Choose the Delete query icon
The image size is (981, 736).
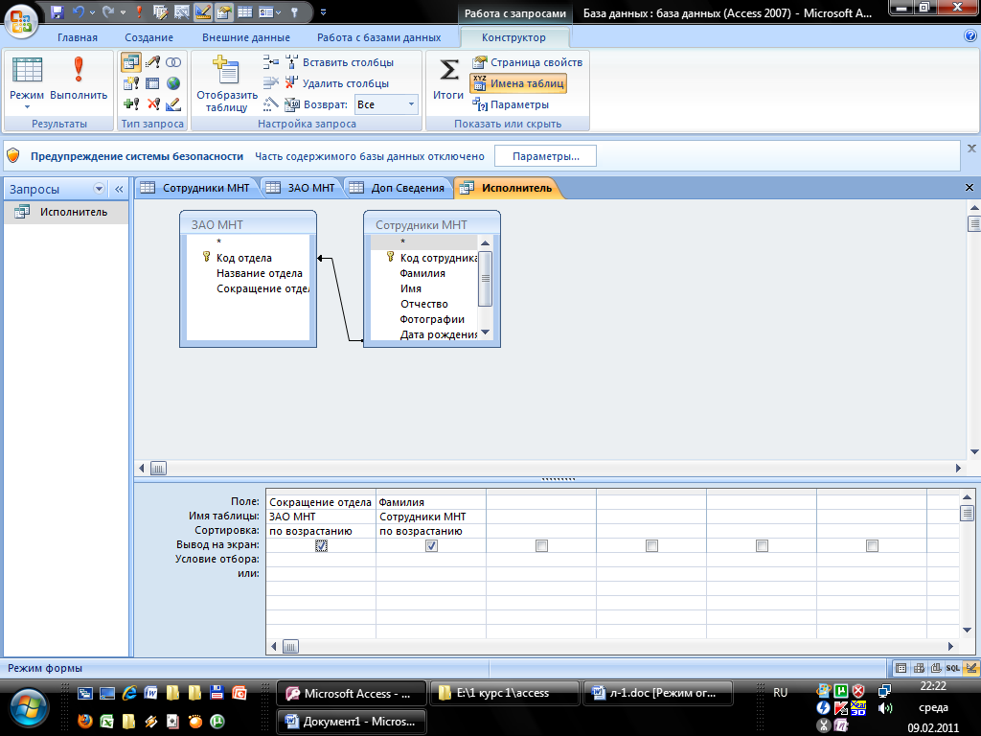coord(152,103)
